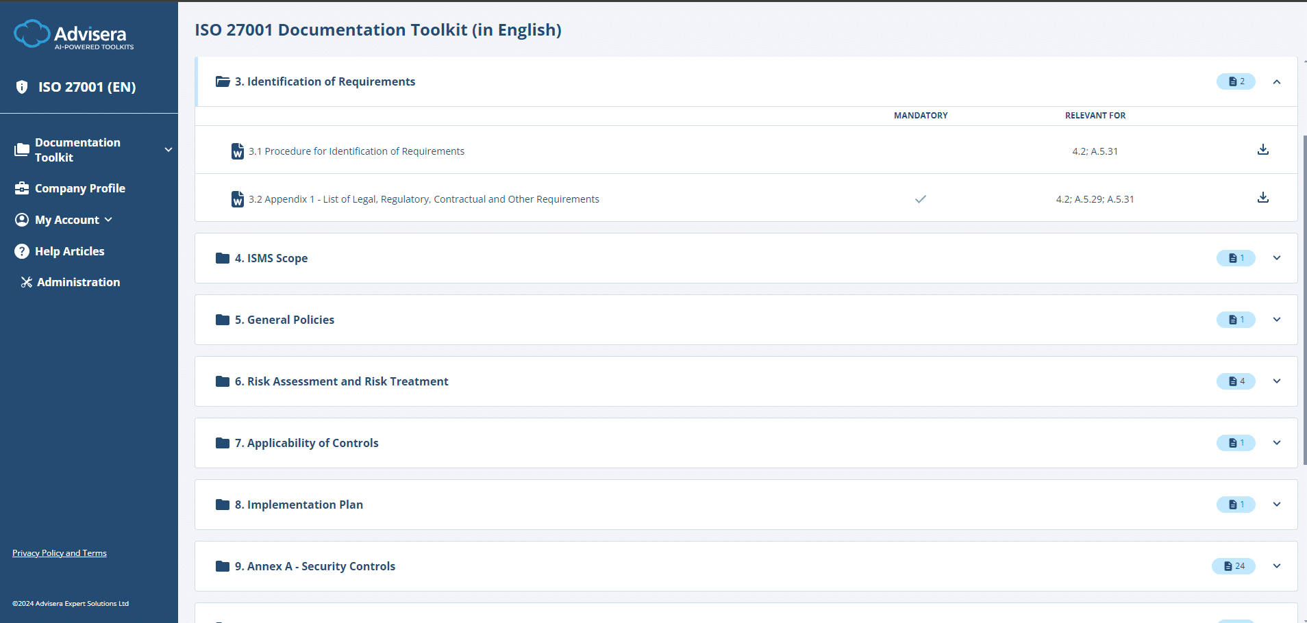Click the Advisera cloud logo
Image resolution: width=1307 pixels, height=623 pixels.
(32, 34)
